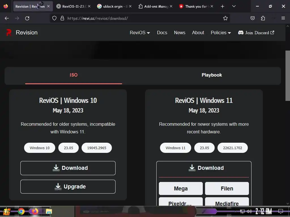Click Firefox in the taskbar

[x=35, y=211]
